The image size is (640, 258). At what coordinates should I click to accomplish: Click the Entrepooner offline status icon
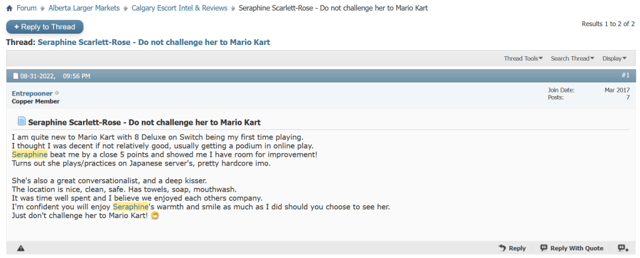pyautogui.click(x=57, y=93)
